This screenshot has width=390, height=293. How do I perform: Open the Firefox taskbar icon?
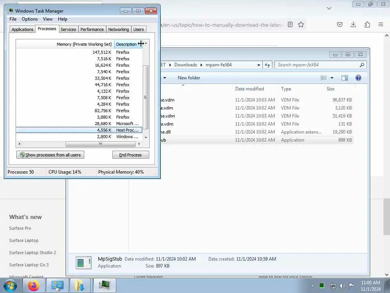click(34, 285)
